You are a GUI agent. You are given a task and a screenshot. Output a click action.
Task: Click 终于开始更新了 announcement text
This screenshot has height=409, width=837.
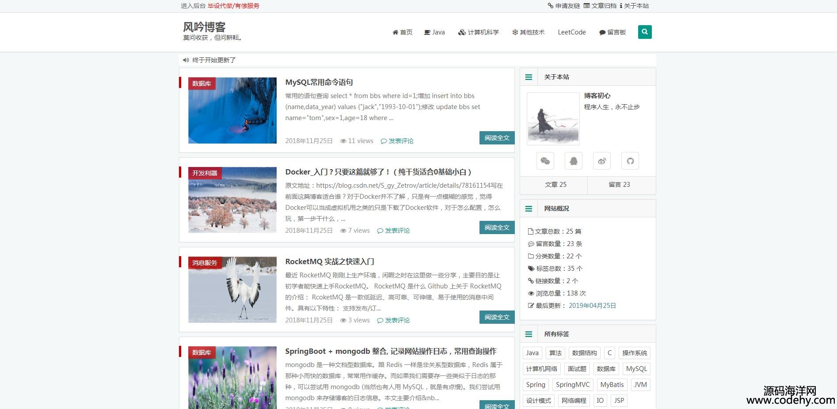coord(214,60)
